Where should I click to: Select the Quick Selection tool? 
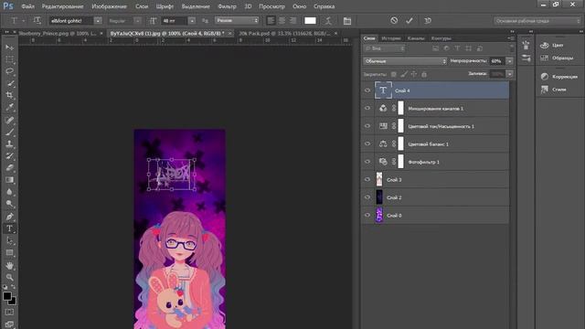(x=10, y=83)
